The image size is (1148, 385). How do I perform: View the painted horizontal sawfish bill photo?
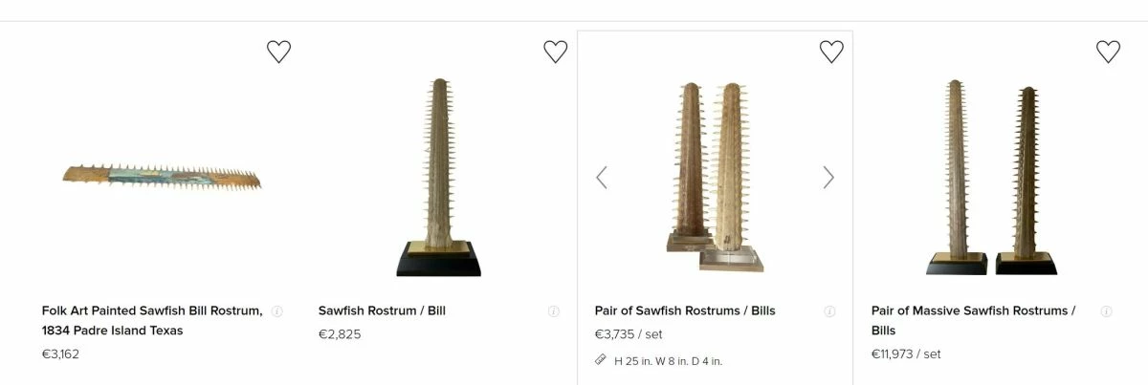click(162, 177)
